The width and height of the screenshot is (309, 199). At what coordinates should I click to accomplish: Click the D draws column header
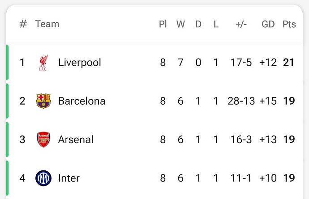[198, 24]
